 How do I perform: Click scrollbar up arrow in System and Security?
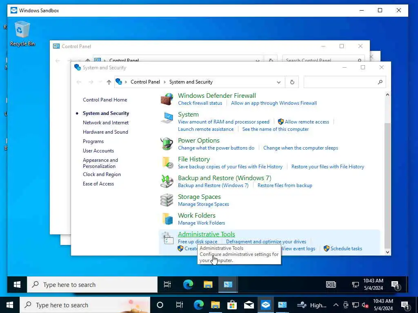(x=387, y=95)
